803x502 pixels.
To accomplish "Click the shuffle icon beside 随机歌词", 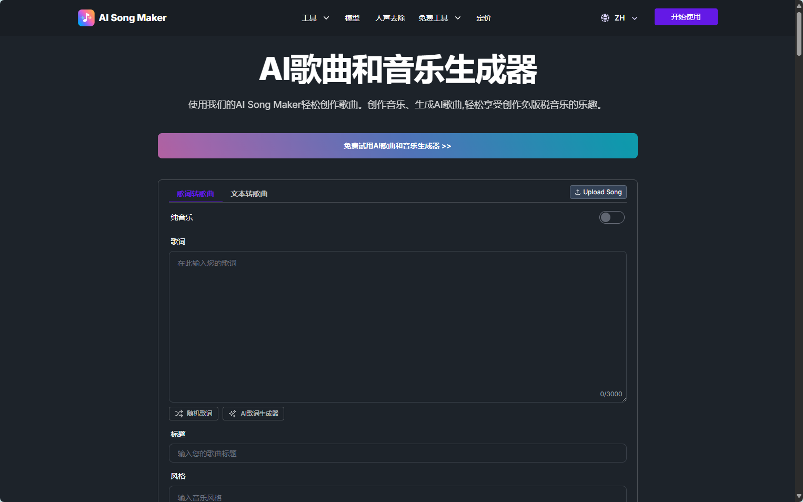I will click(179, 414).
